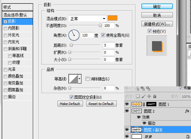191x139 pixels.
Task: Enable the 内发光 checkbox
Action: pos(5,42)
